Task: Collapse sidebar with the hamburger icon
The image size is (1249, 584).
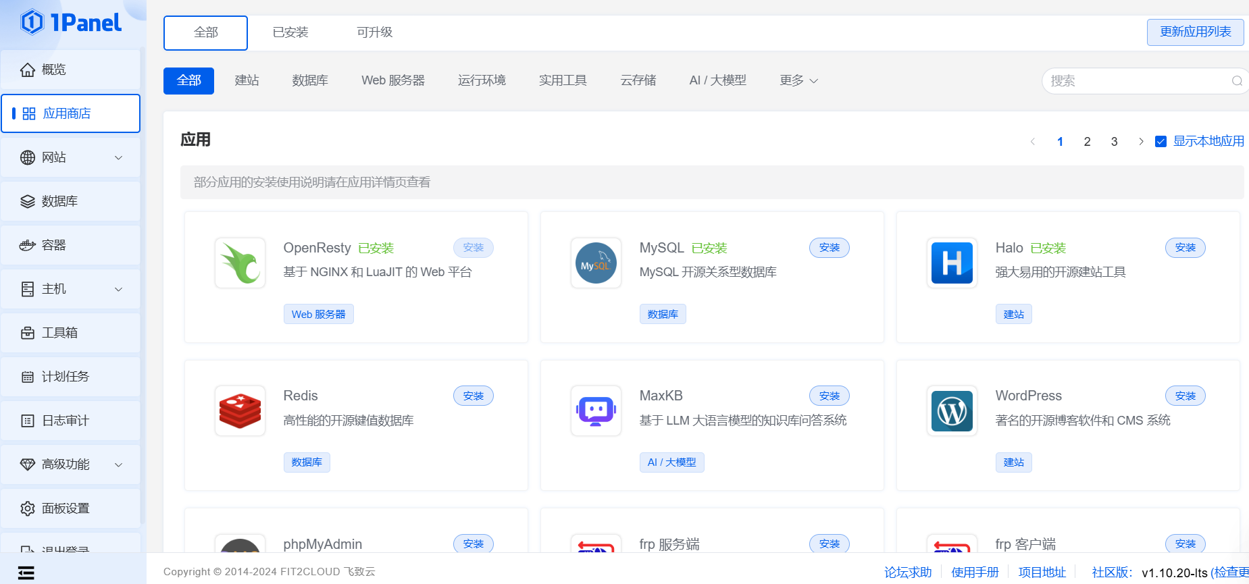Action: coord(26,573)
